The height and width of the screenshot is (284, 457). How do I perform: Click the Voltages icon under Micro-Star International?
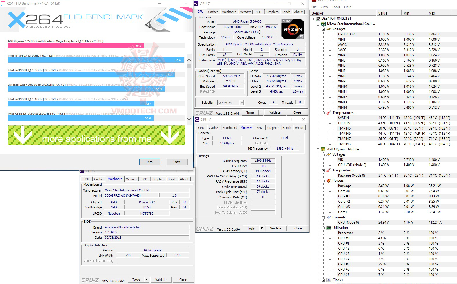tap(329, 29)
